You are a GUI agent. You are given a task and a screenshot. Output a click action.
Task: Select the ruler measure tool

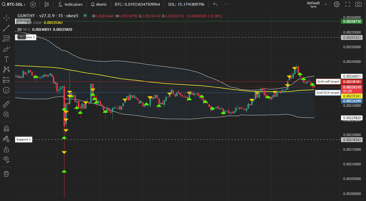click(6, 104)
